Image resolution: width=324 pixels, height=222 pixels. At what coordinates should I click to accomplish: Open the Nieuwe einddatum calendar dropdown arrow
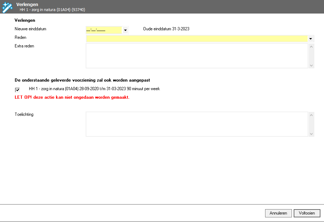[125, 30]
